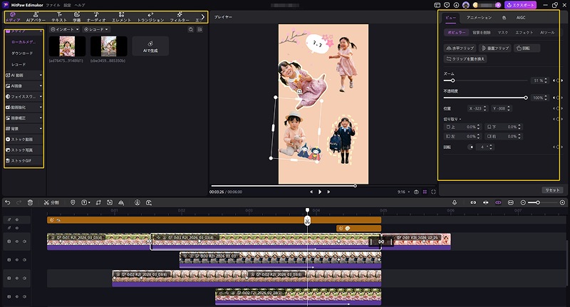The height and width of the screenshot is (307, 570).
Task: Undo the last timeline action
Action: point(8,202)
